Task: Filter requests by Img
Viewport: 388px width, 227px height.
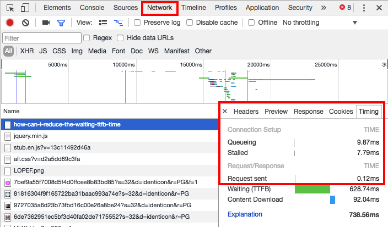Action: coord(77,51)
